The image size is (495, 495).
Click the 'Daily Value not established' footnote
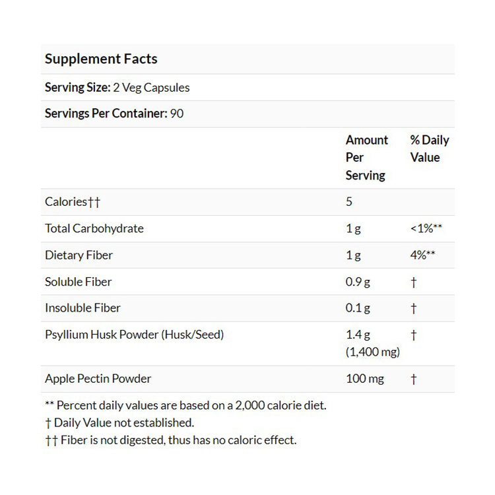[119, 422]
